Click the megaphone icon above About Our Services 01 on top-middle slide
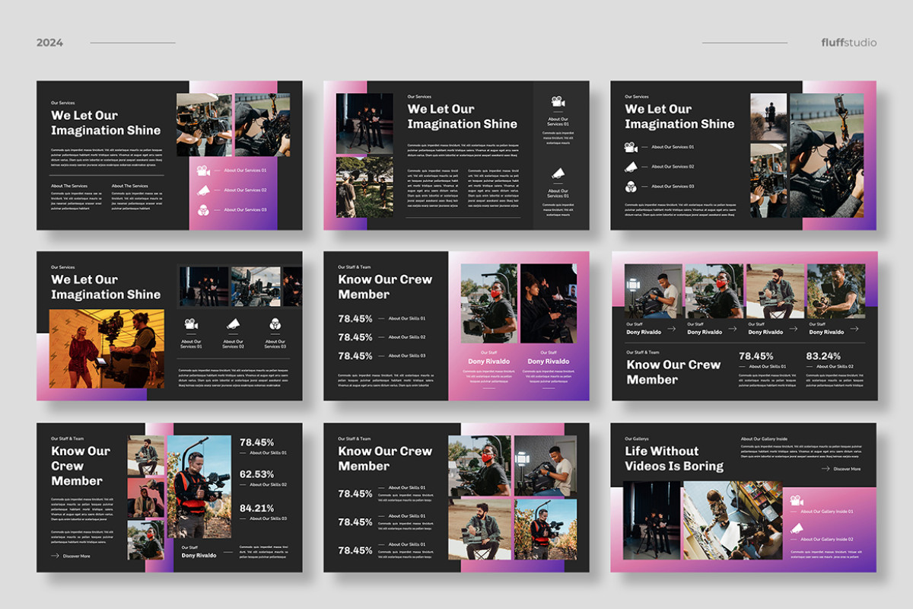The width and height of the screenshot is (913, 609). click(x=559, y=174)
